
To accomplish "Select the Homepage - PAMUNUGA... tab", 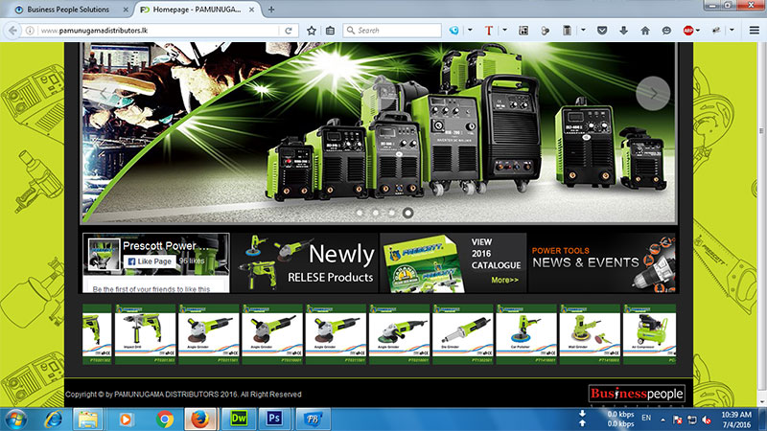I will click(x=196, y=10).
